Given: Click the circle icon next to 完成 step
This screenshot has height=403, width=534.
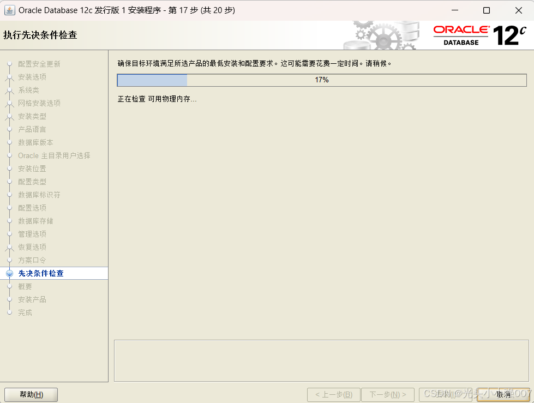Looking at the screenshot, I should point(9,312).
